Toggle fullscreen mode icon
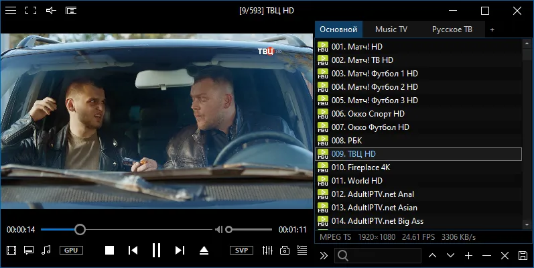534x268 pixels. 31,11
